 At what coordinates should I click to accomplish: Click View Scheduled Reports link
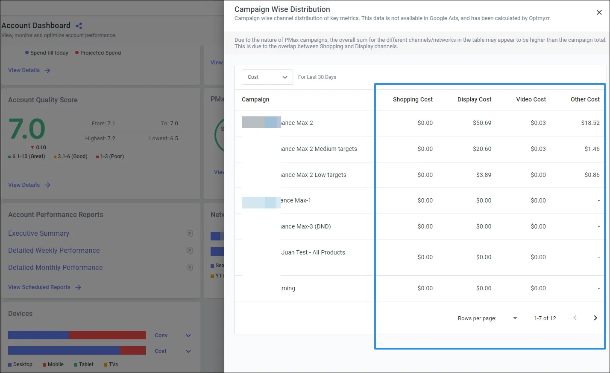pyautogui.click(x=39, y=287)
